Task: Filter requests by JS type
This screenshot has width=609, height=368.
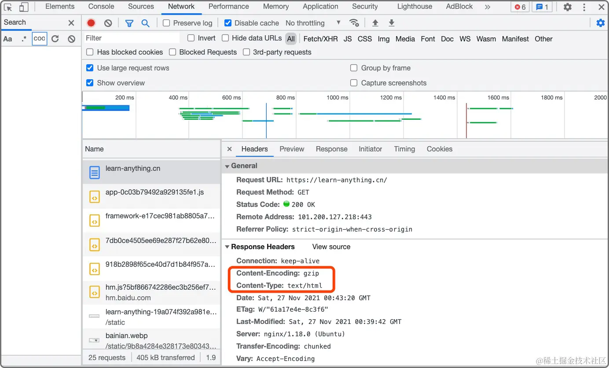Action: 348,39
